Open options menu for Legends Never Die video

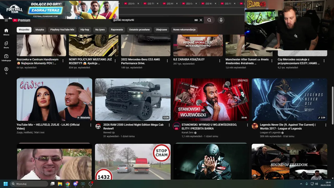tap(326, 125)
